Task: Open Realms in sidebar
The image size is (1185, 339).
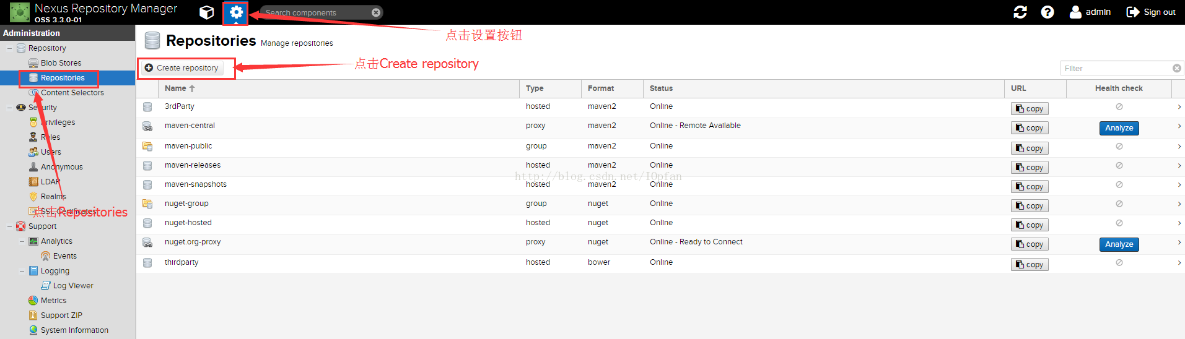Action: coord(53,197)
